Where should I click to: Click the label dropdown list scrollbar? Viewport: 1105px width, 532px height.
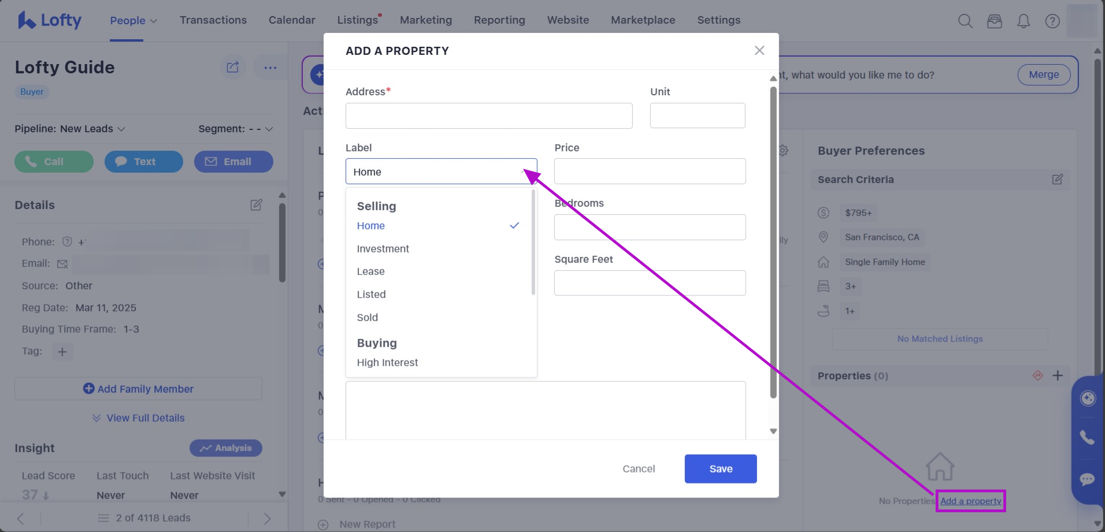click(x=533, y=243)
